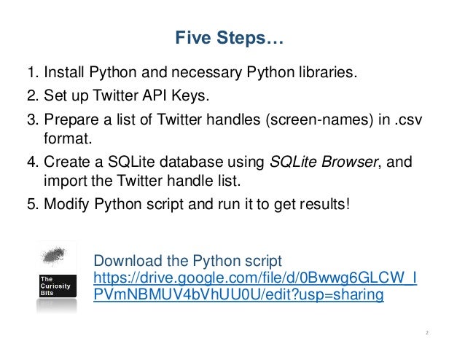Click the list number 1 marker
The height and width of the screenshot is (349, 465).
pyautogui.click(x=33, y=72)
